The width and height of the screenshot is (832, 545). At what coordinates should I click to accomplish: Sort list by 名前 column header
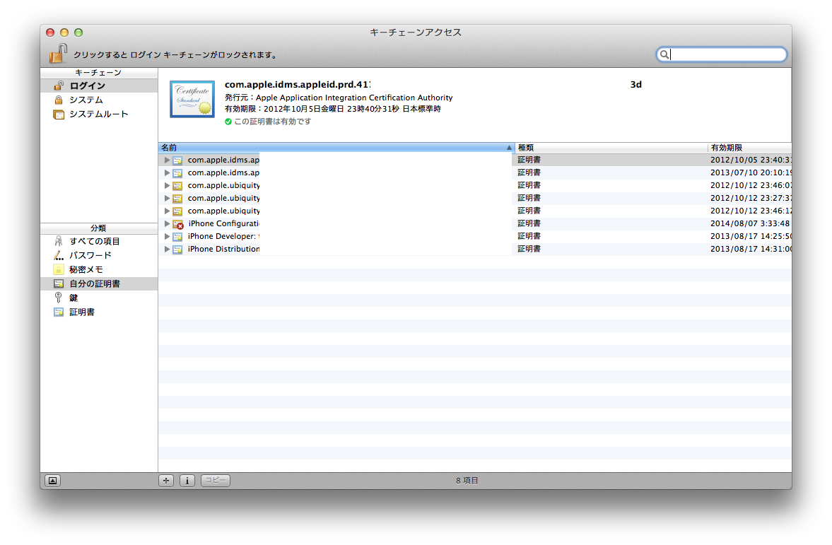click(336, 148)
